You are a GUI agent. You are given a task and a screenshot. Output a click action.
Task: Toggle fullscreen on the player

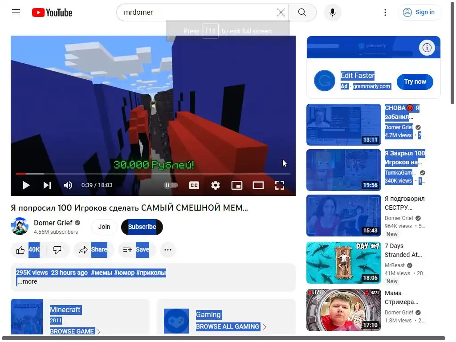pyautogui.click(x=280, y=185)
